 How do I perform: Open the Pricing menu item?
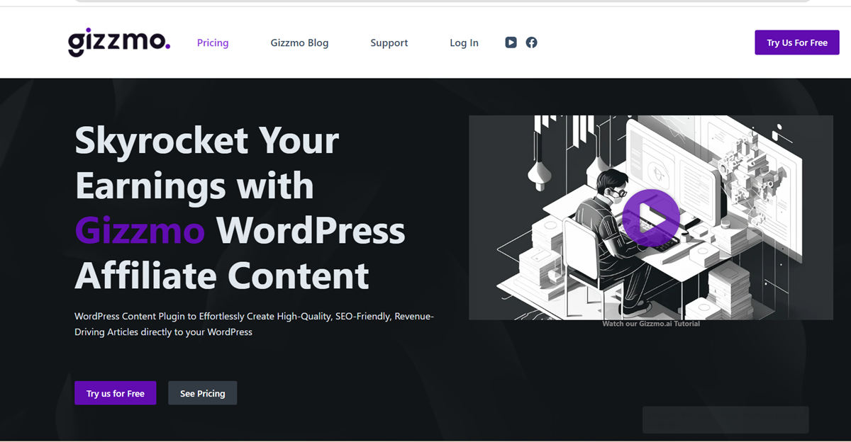[x=213, y=42]
